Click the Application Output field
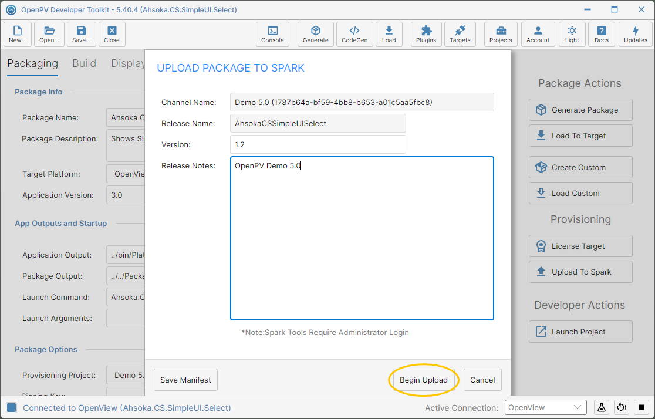 click(126, 255)
